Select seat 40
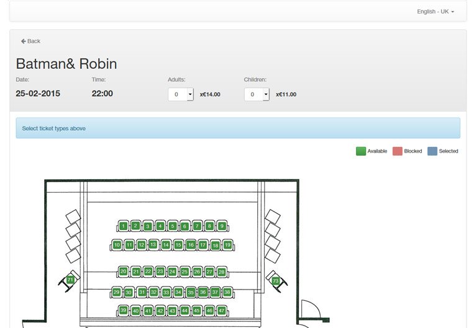 click(x=136, y=311)
